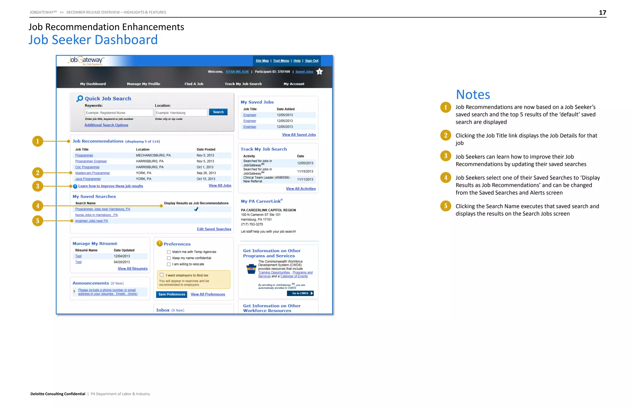This screenshot has width=633, height=409.
Task: Open My Account menu
Action: (x=294, y=84)
